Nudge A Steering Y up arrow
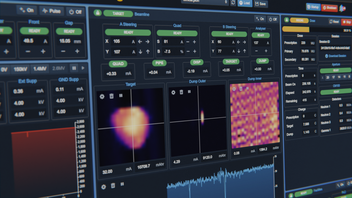 coord(148,52)
